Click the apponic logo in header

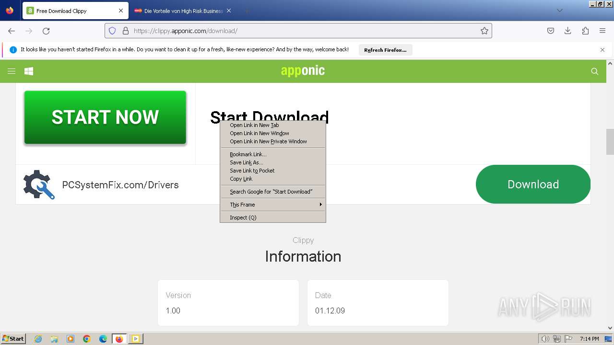click(x=303, y=71)
